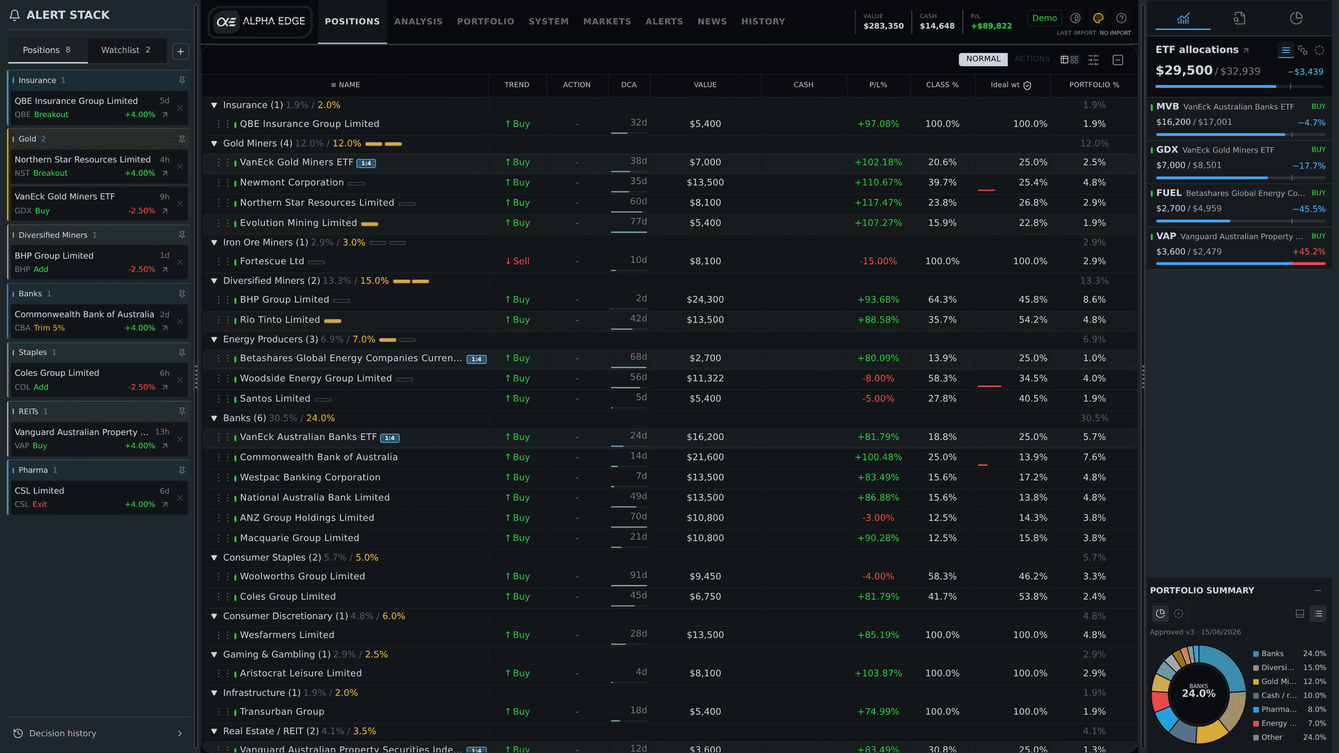1339x753 pixels.
Task: Dismiss the Northern Star Resources alert card
Action: (179, 167)
